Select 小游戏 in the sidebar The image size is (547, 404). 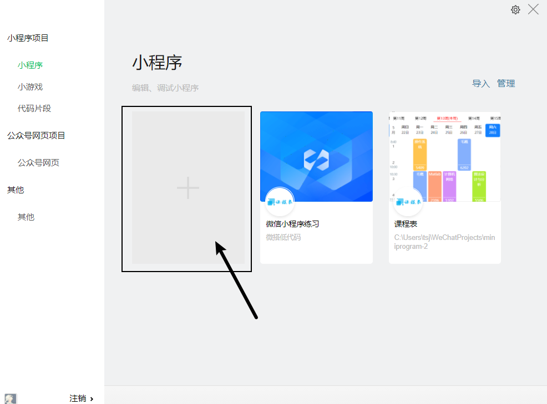tap(31, 87)
